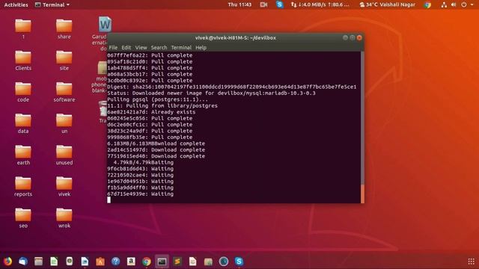The height and width of the screenshot is (269, 479).
Task: Open Google Chrome in the dock
Action: 147,262
